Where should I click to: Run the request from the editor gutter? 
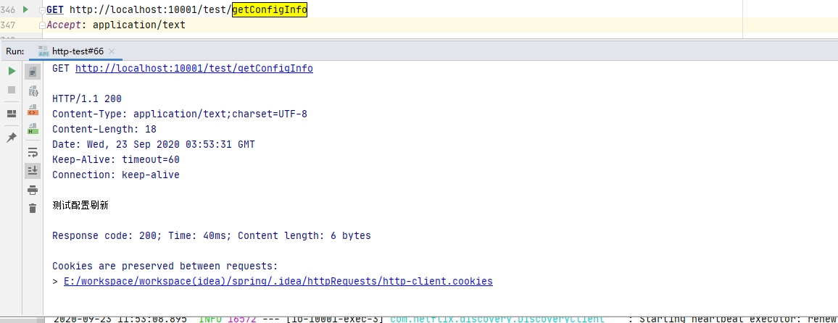pyautogui.click(x=26, y=9)
